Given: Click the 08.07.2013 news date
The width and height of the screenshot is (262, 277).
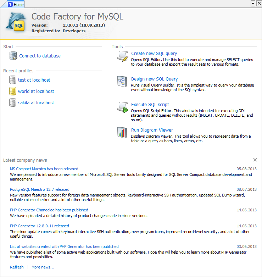Looking at the screenshot, I should click(246, 189).
